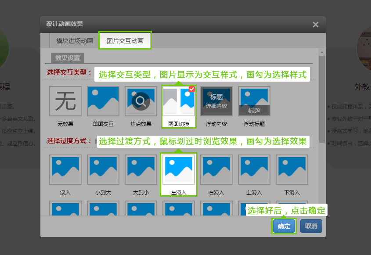Click the scrollbar up arrow in the dialog

[322, 52]
